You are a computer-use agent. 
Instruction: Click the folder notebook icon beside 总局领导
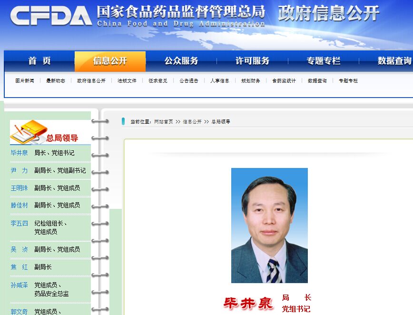click(x=28, y=132)
